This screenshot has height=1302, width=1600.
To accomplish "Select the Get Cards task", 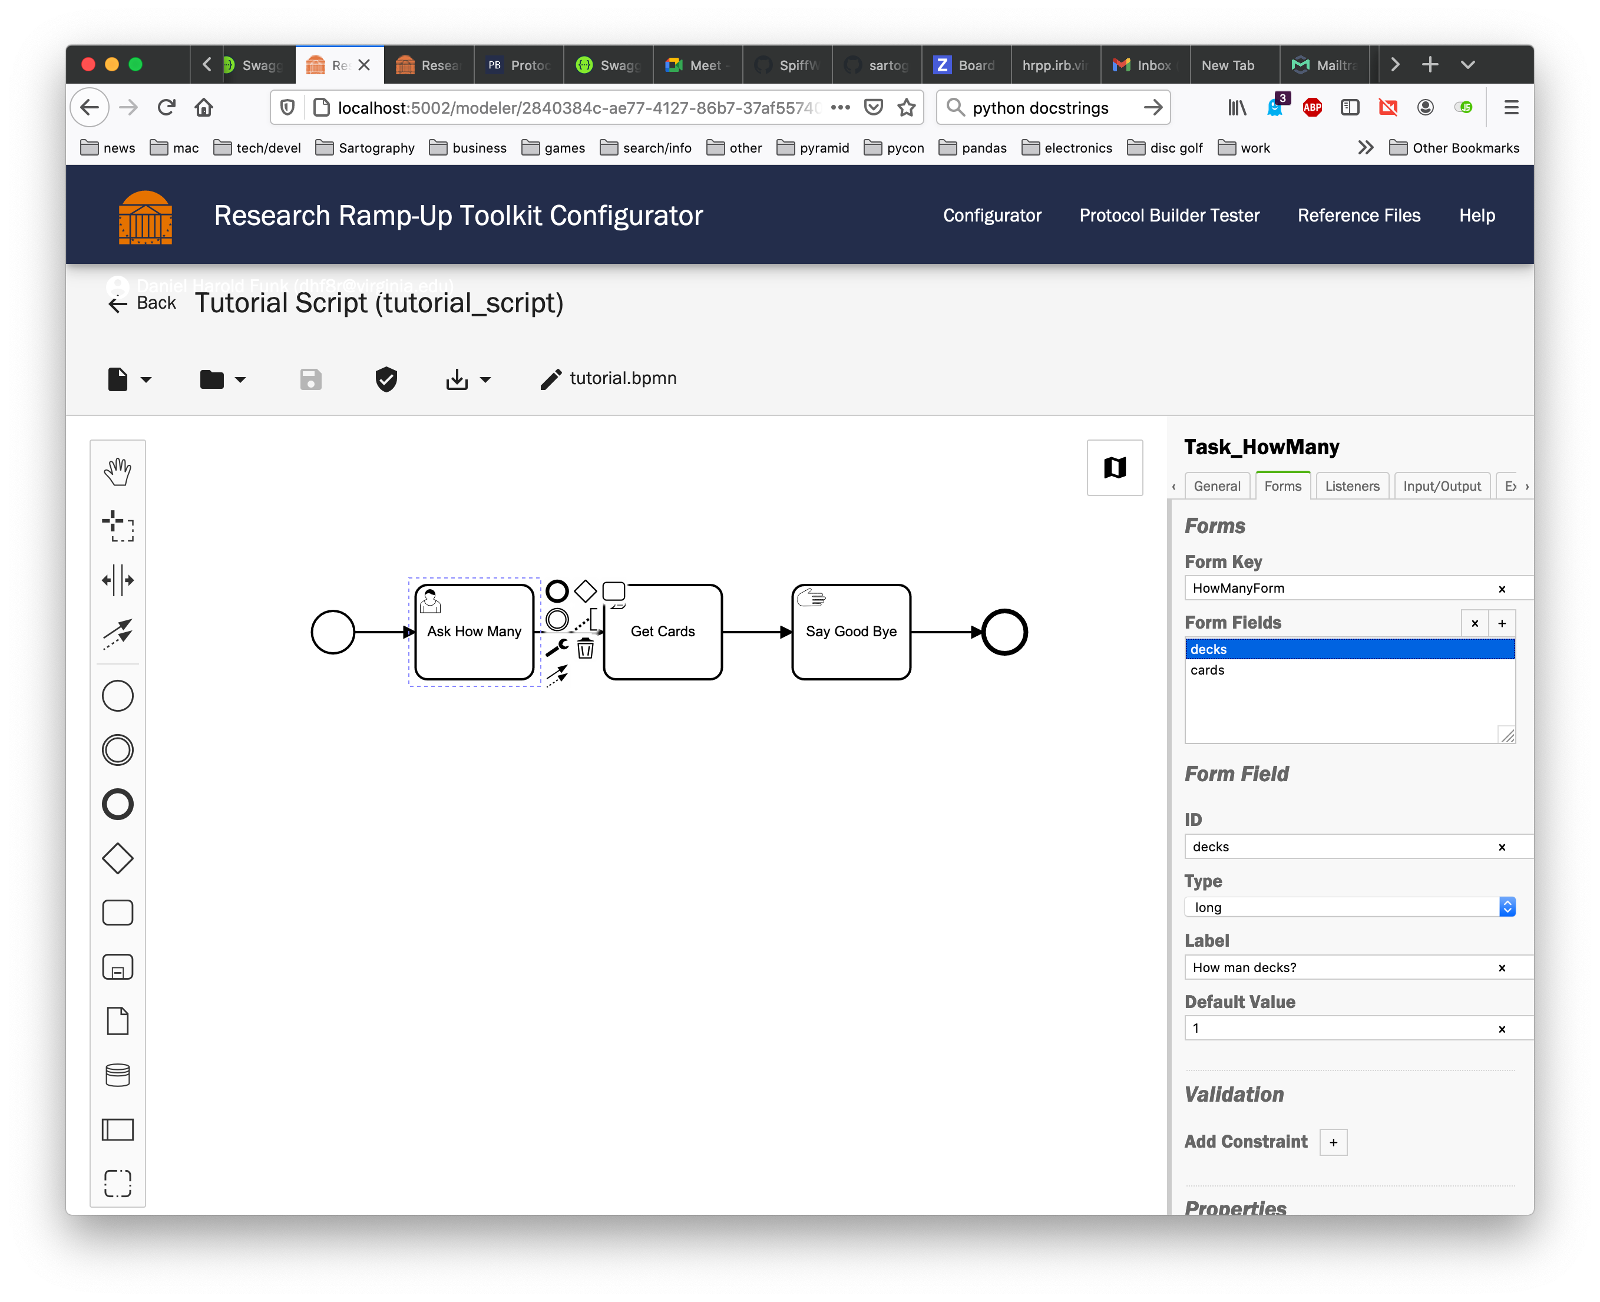I will click(x=663, y=632).
